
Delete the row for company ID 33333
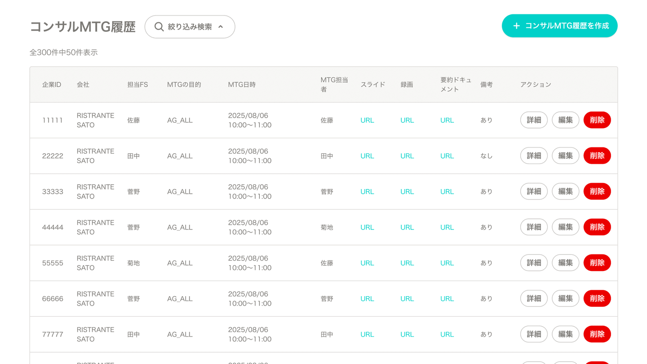(x=597, y=191)
